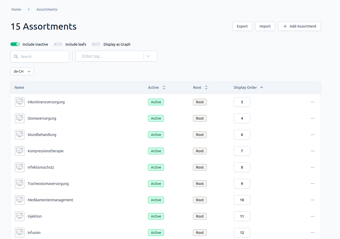The image size is (340, 239).
Task: Click the image placeholder icon for Wundbehandlung
Action: point(20,135)
